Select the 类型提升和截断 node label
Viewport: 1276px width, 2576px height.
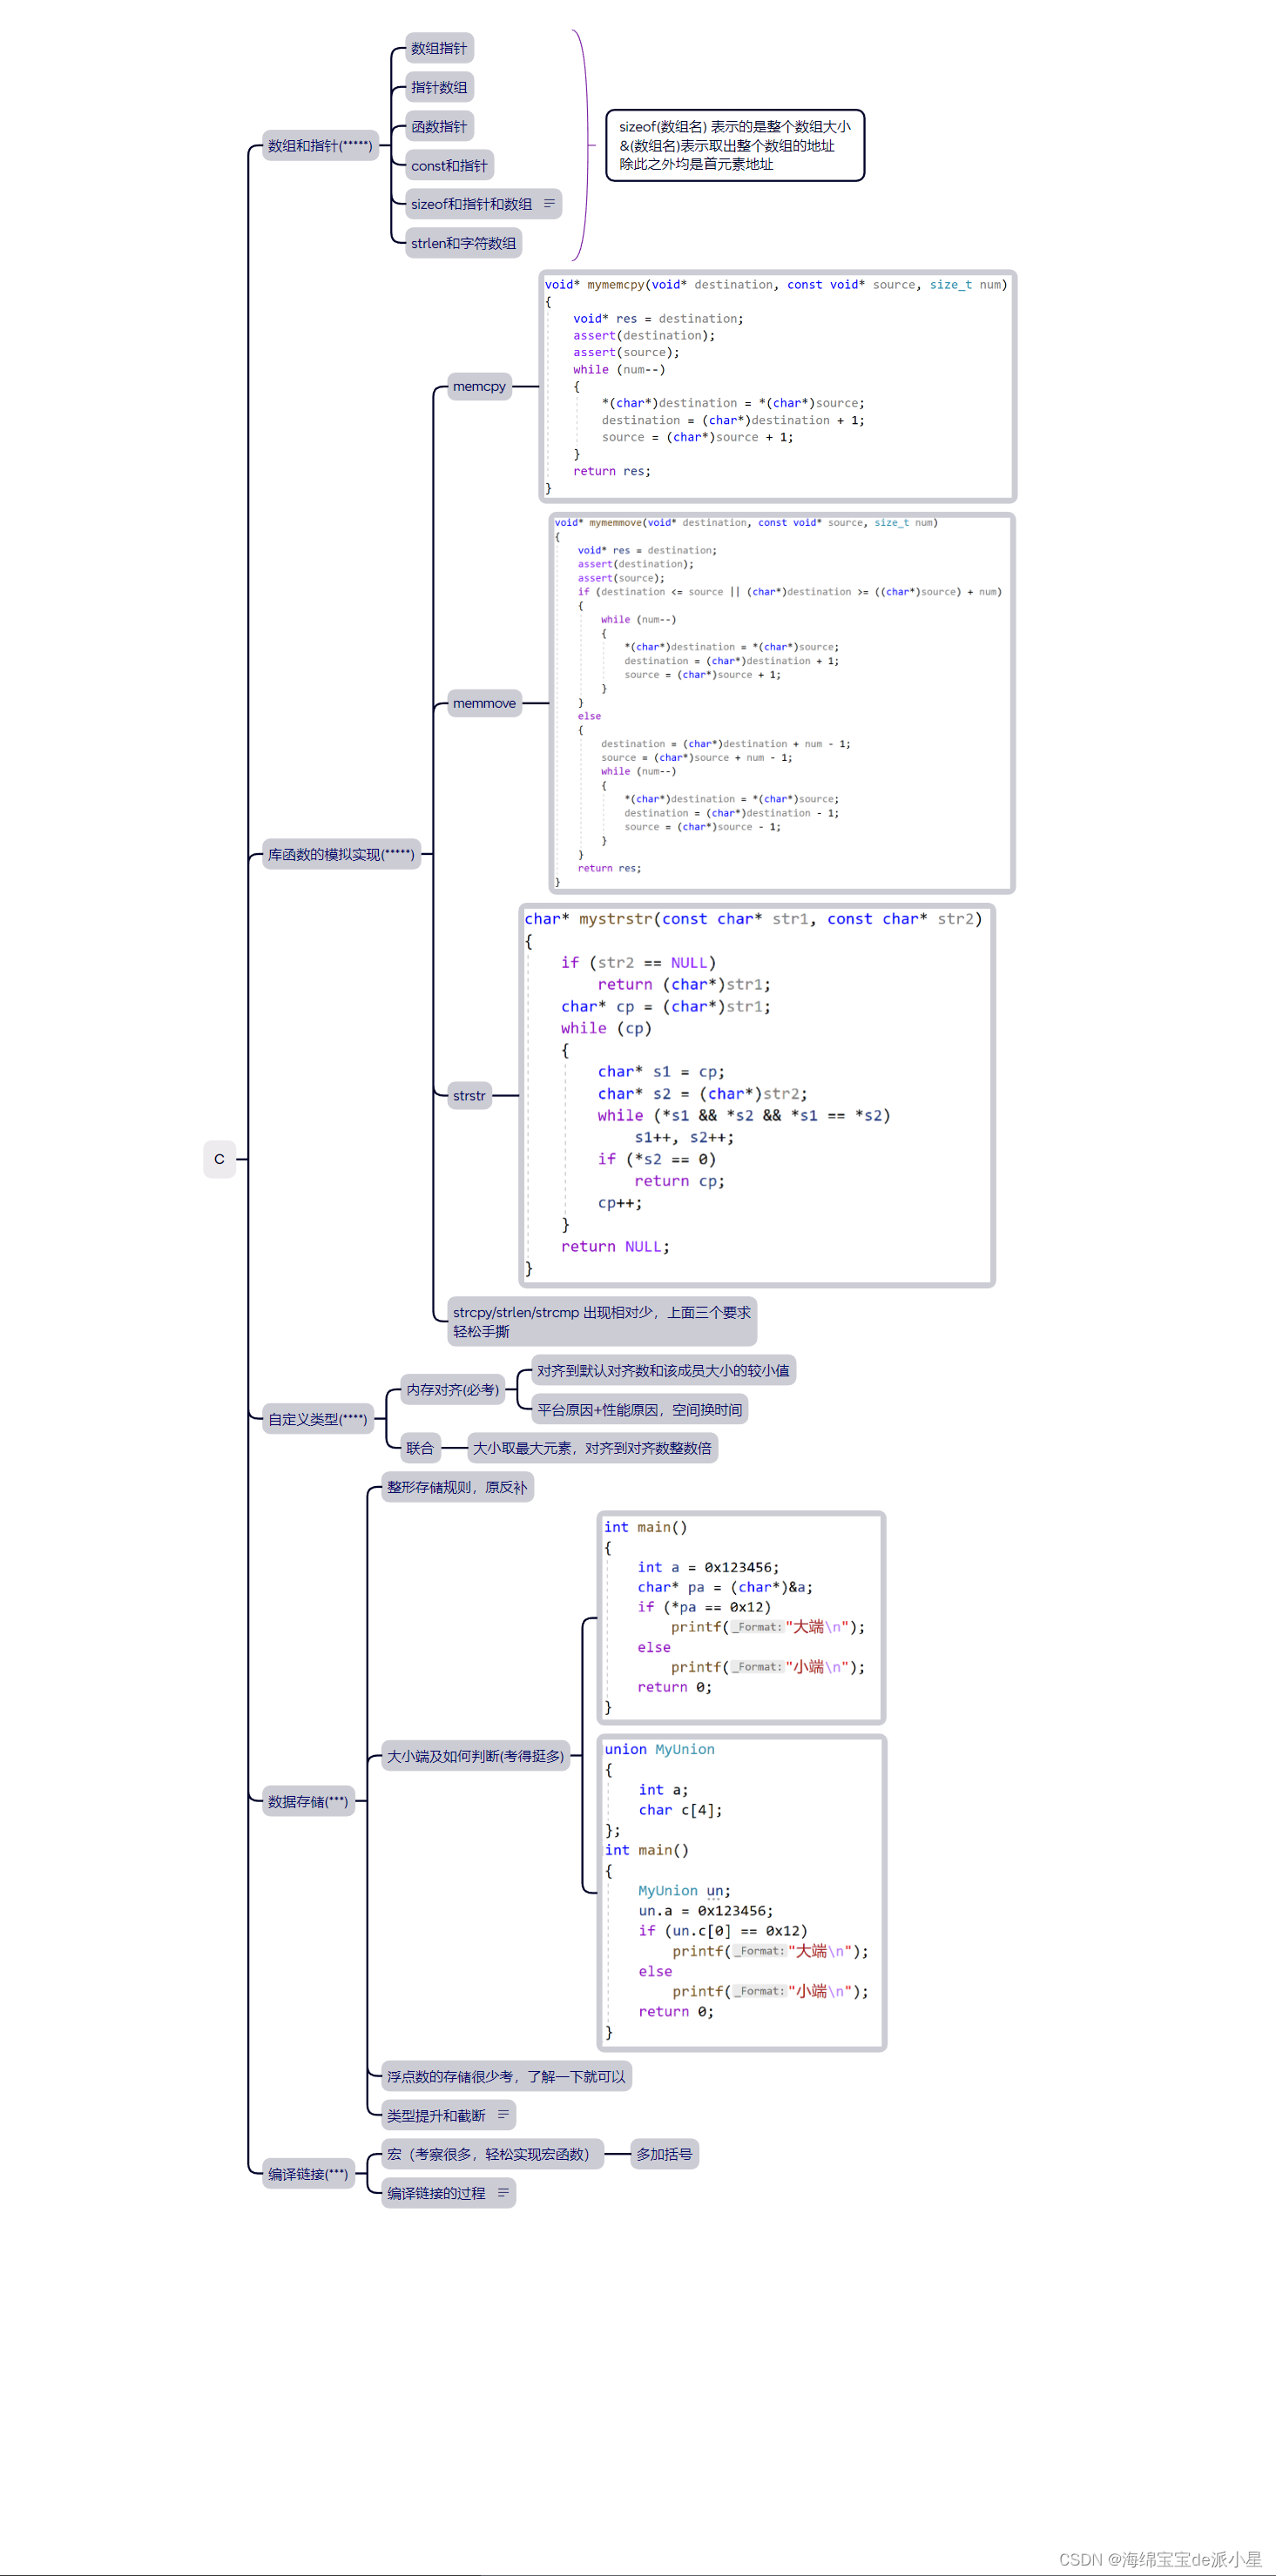coord(436,2115)
